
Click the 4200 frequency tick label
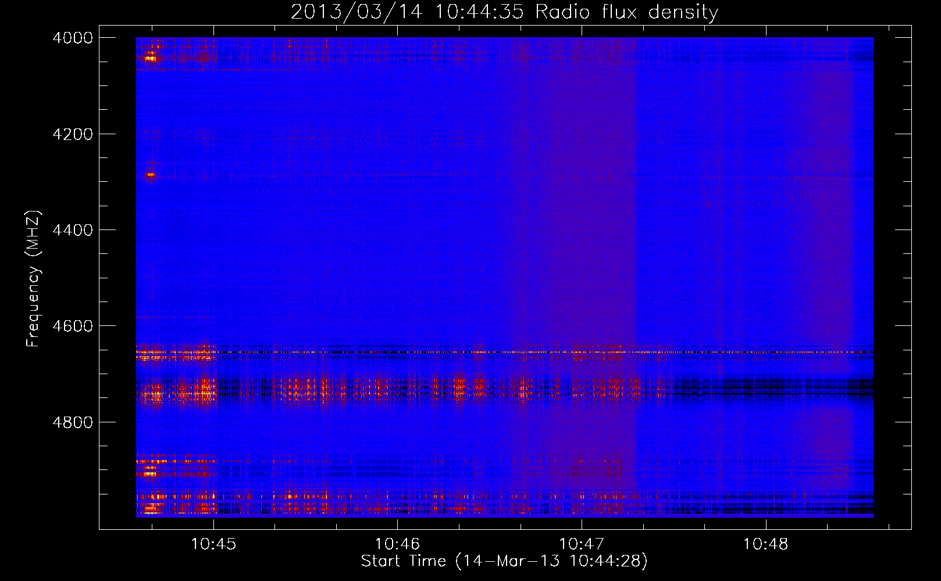coord(73,134)
